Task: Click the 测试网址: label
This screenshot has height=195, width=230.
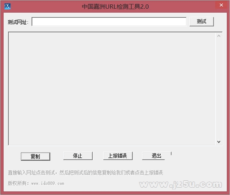Action: point(18,22)
